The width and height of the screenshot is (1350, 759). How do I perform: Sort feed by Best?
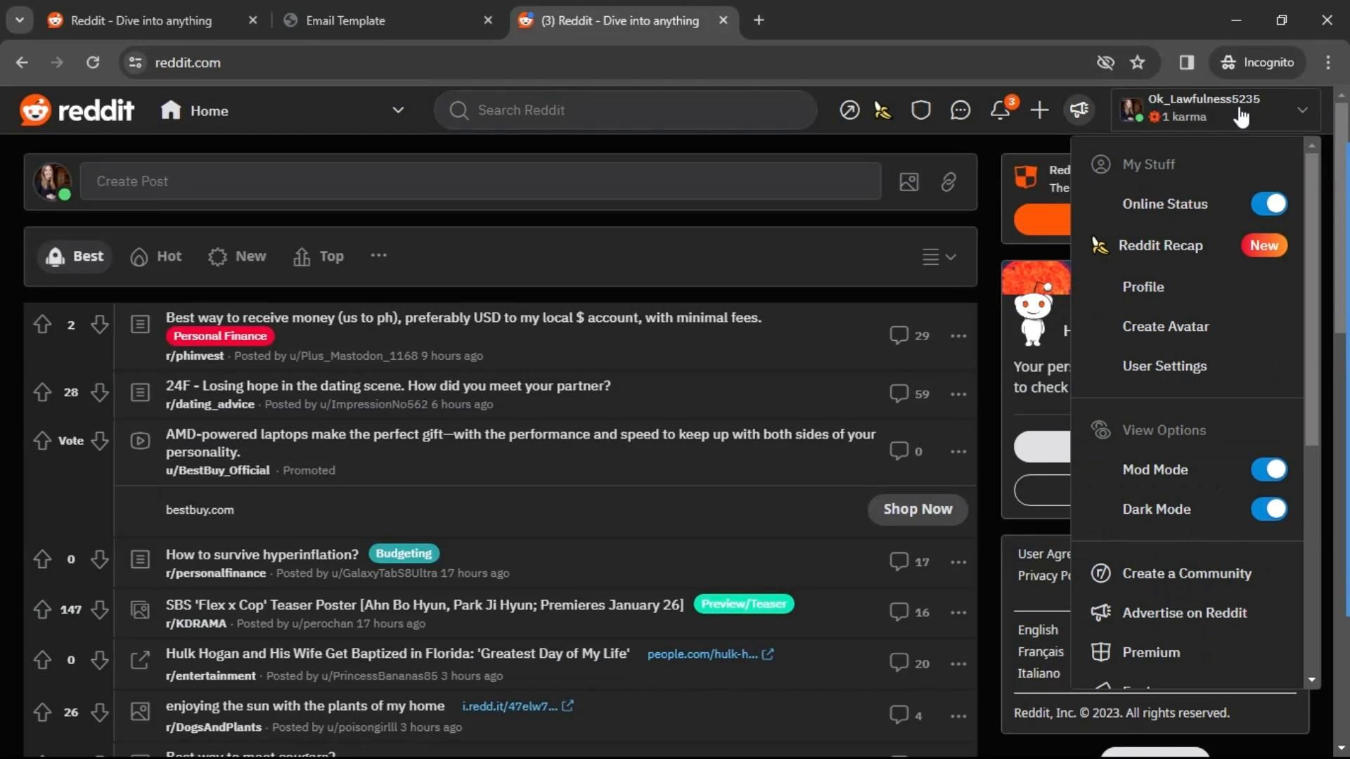[x=75, y=257]
